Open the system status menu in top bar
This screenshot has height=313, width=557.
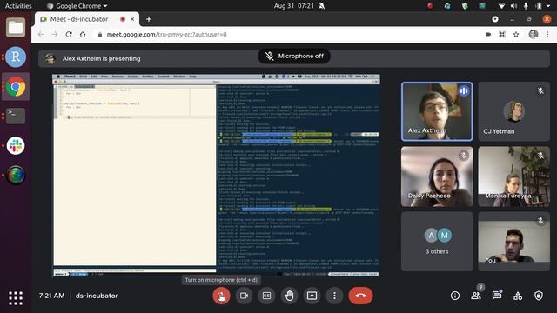click(x=525, y=6)
